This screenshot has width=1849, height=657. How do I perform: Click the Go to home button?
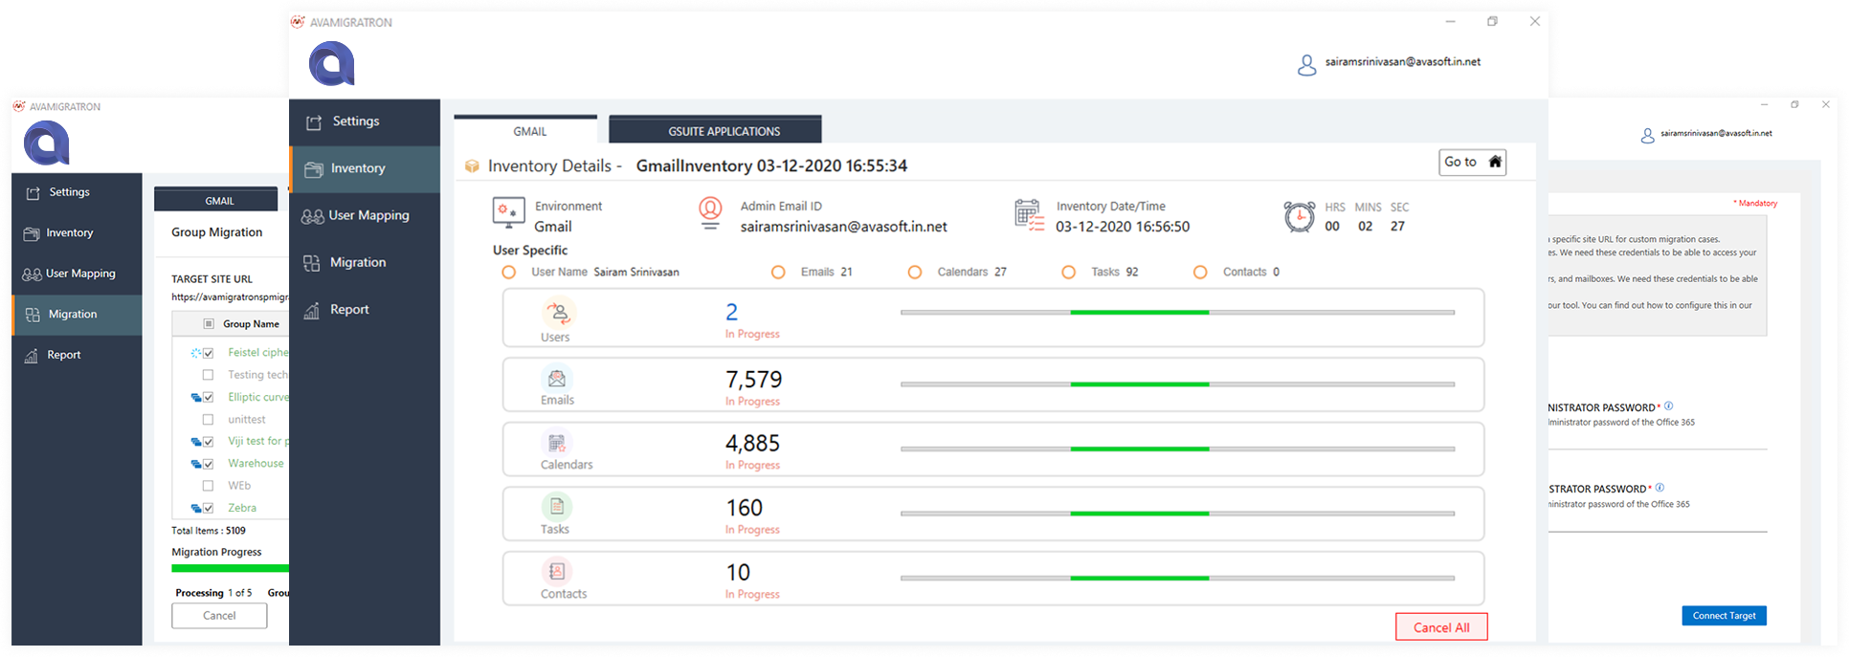coord(1473,163)
